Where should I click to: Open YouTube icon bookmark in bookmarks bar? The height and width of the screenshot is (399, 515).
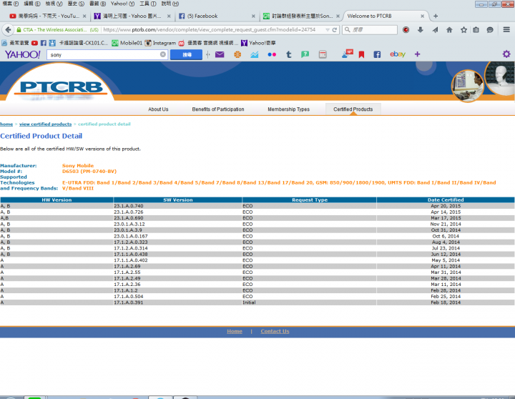(34, 43)
